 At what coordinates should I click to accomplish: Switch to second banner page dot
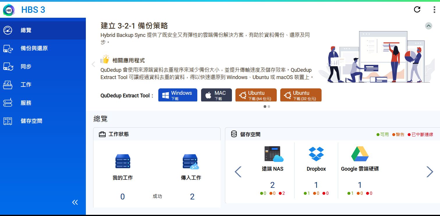point(269,107)
